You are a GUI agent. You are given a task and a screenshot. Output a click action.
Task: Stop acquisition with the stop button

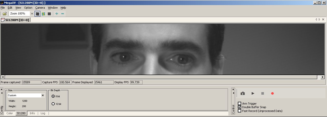263,93
